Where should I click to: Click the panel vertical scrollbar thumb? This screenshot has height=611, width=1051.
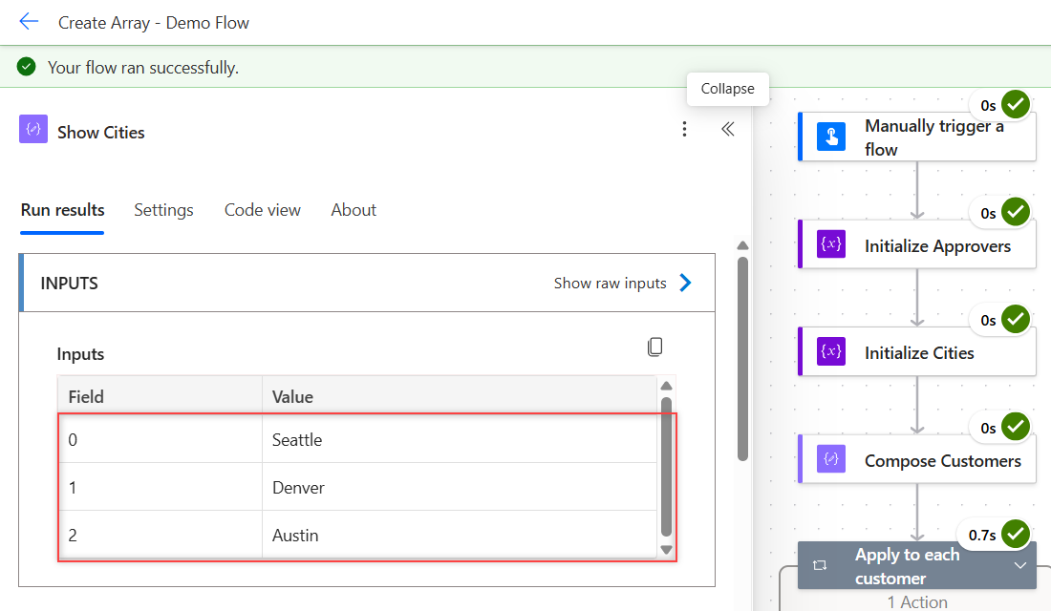coord(742,359)
